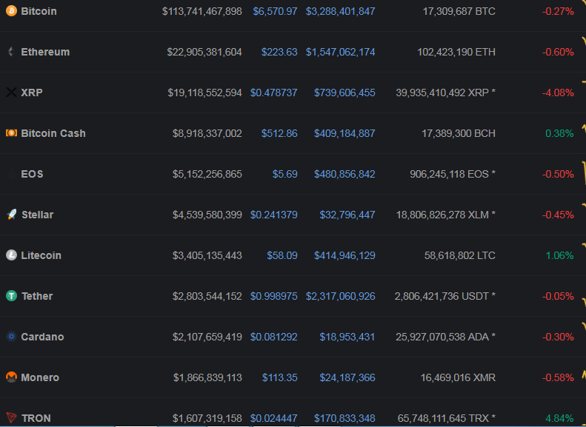Select Ethereum market cap $22,905,381,604
This screenshot has width=586, height=427.
tap(204, 52)
